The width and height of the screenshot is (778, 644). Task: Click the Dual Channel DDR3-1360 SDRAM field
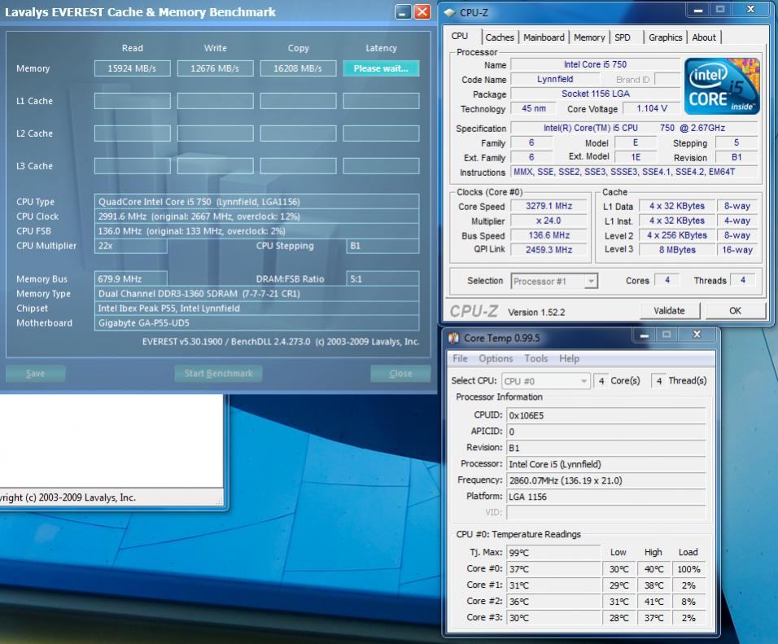click(256, 293)
